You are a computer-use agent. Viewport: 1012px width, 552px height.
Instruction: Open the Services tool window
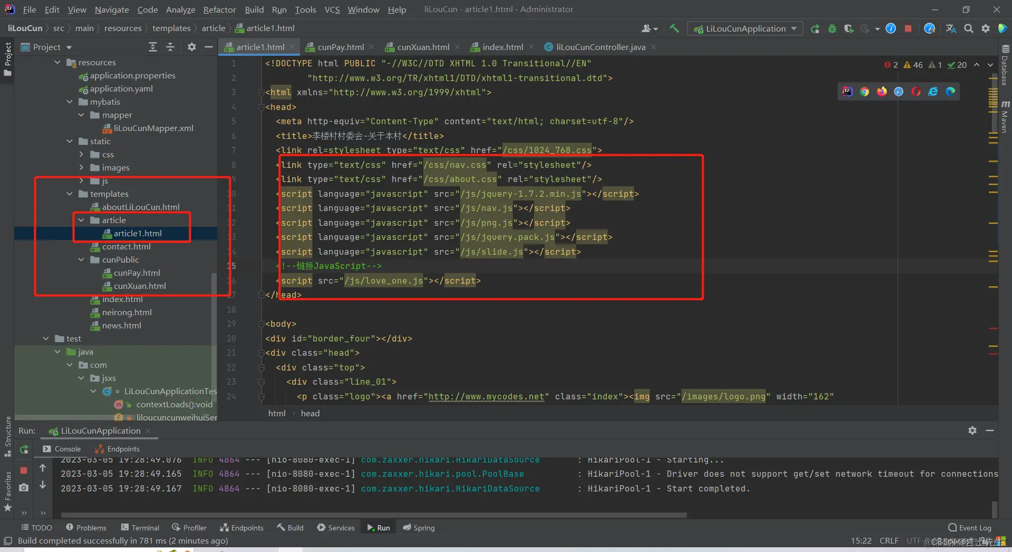coord(336,528)
